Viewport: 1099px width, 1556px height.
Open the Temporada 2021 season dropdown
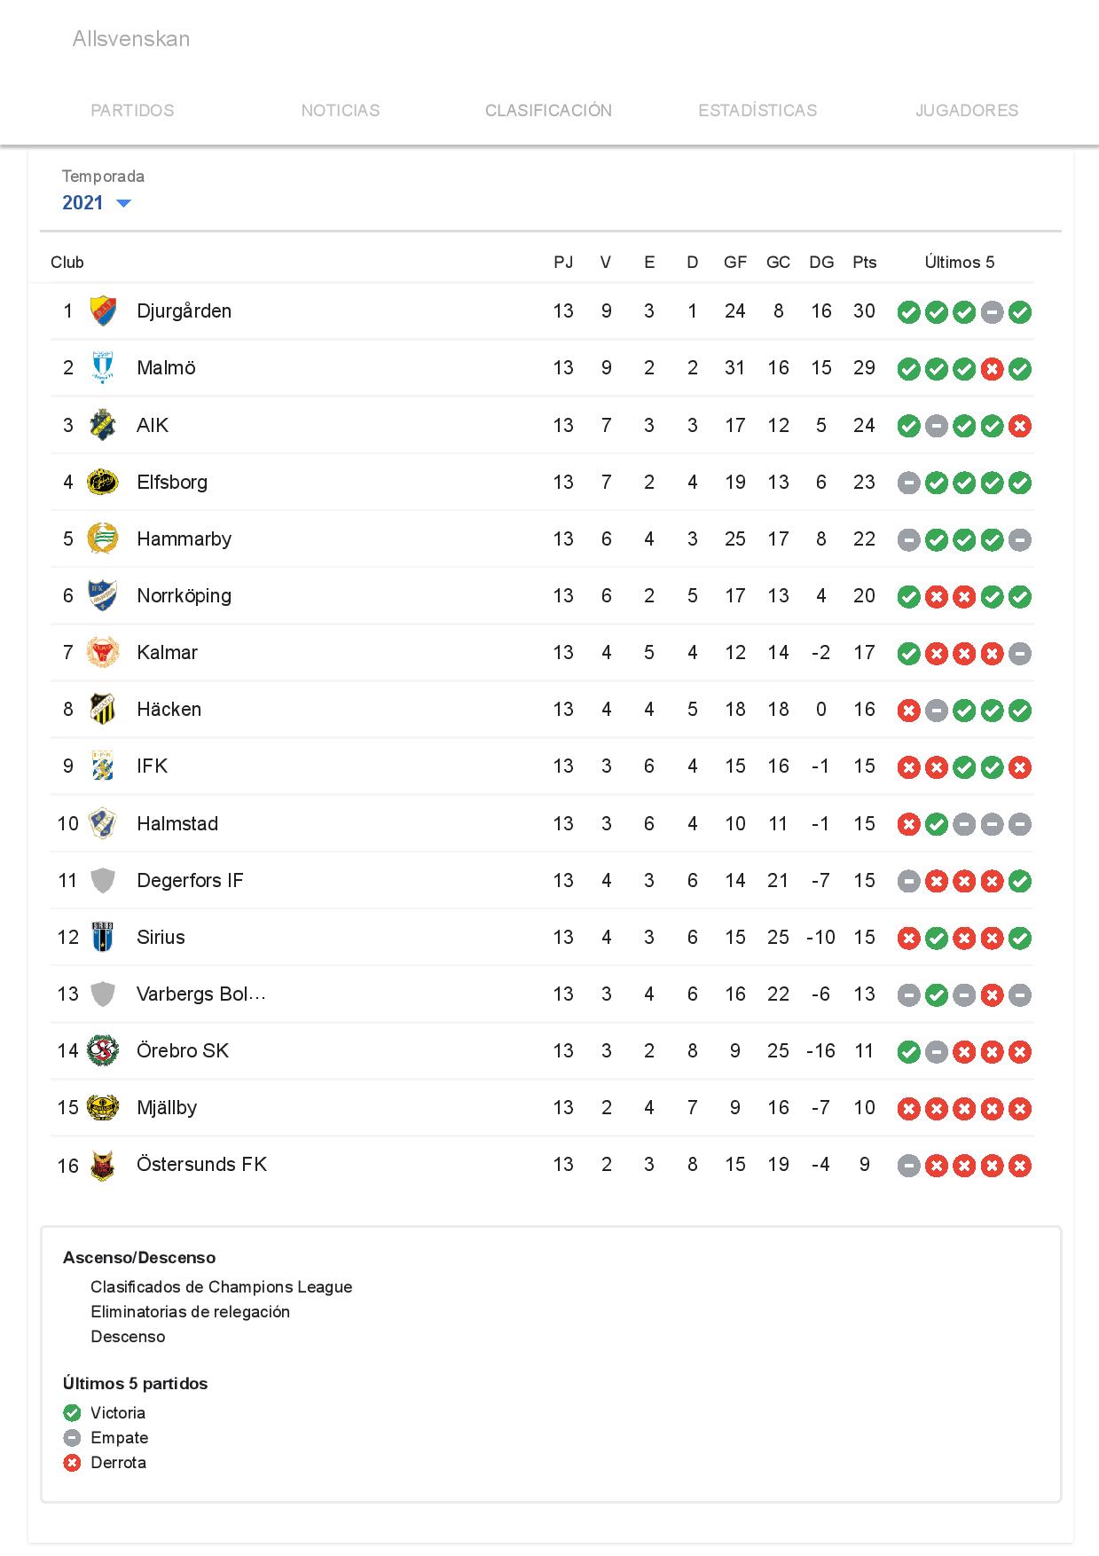pyautogui.click(x=97, y=202)
